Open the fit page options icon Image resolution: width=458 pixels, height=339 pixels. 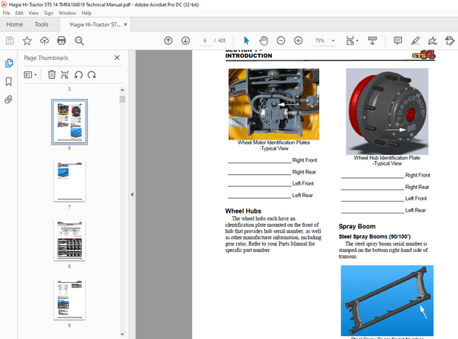[352, 41]
